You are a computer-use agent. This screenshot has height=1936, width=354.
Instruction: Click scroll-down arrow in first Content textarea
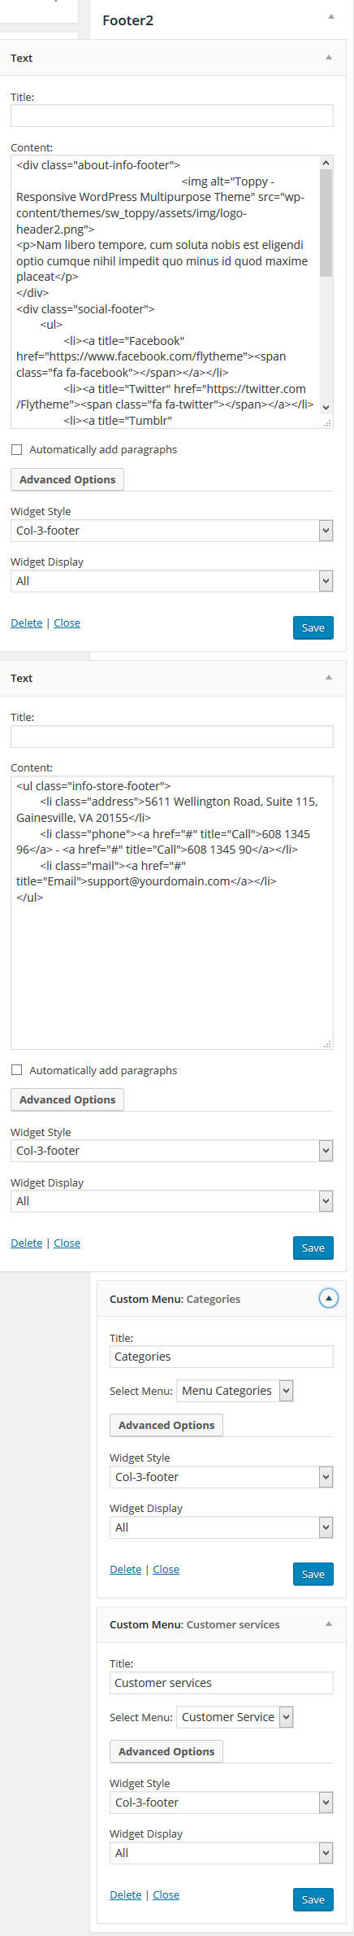[326, 408]
